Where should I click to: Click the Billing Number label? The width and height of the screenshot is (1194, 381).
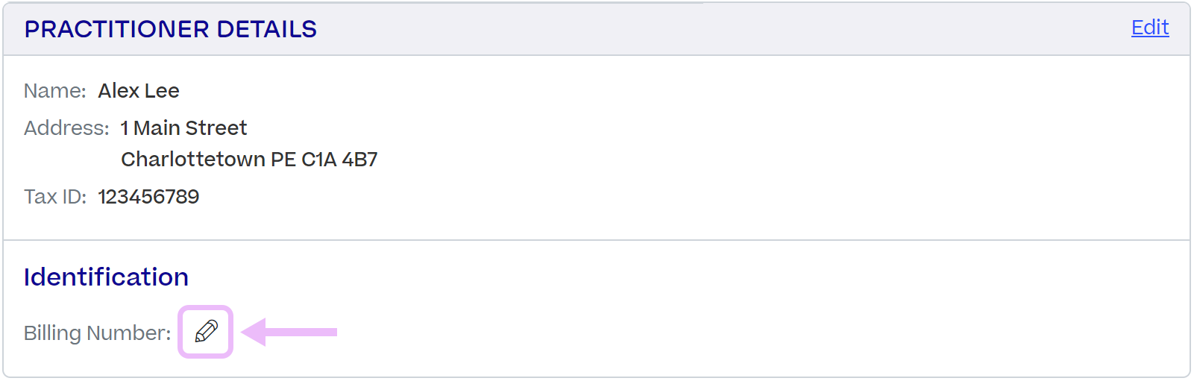tap(98, 333)
